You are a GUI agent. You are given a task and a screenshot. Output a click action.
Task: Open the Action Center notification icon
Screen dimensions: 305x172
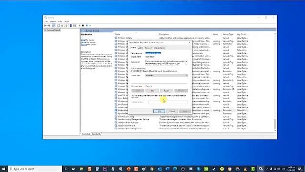pos(300,169)
